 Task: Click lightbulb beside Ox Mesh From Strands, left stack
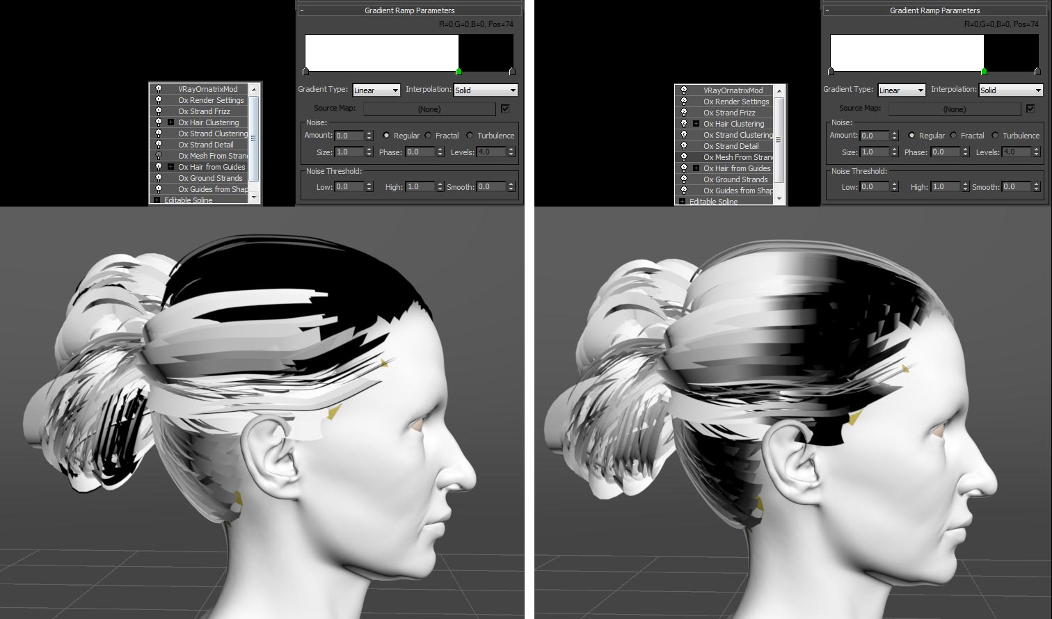tap(159, 156)
